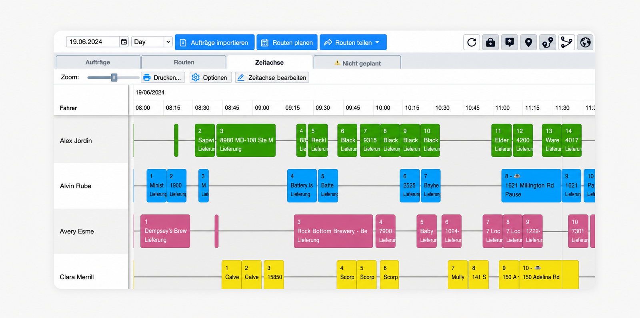Open the Nicht geplant tab
Viewport: 640px width, 318px height.
357,63
